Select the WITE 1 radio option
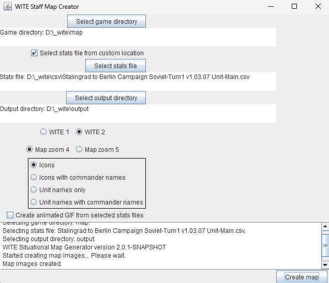This screenshot has height=283, width=329. click(x=44, y=132)
